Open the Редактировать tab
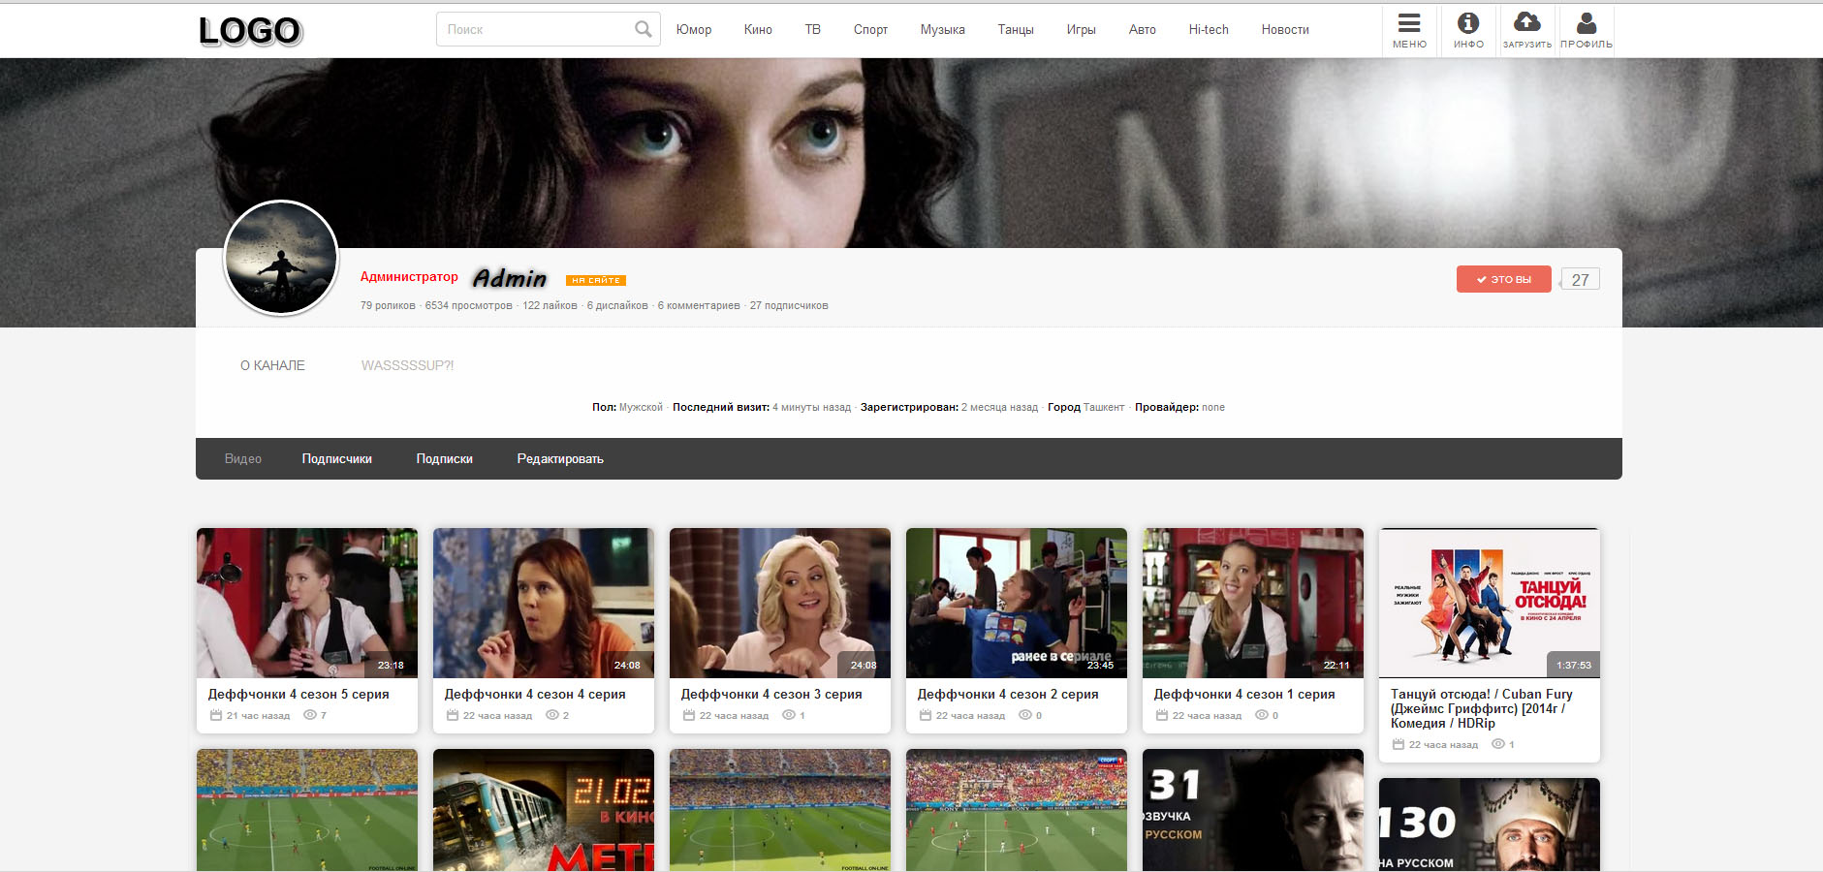The width and height of the screenshot is (1823, 872). (560, 458)
